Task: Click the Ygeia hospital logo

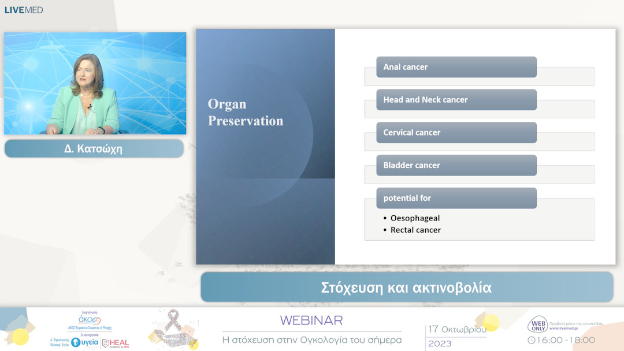Action: (84, 342)
